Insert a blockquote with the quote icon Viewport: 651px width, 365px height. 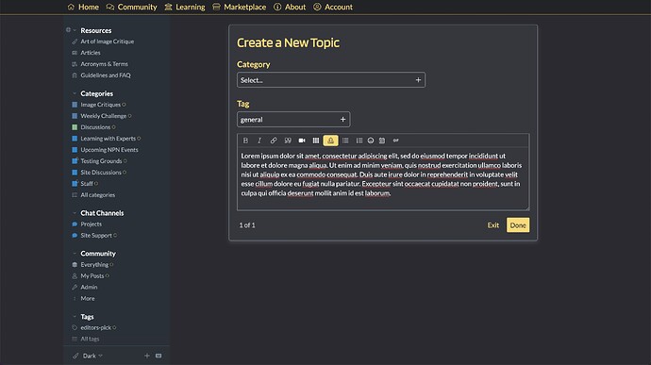[x=288, y=141]
